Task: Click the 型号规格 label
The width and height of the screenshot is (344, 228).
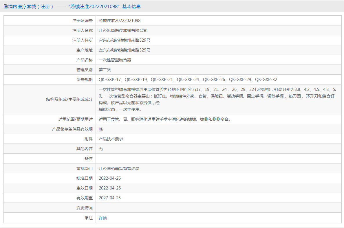Action: 85,80
